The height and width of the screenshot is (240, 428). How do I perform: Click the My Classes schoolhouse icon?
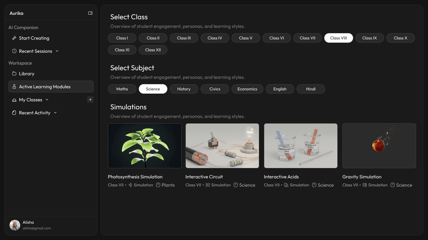[x=14, y=100]
